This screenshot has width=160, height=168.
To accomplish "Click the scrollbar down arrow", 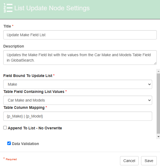I will (158, 137).
